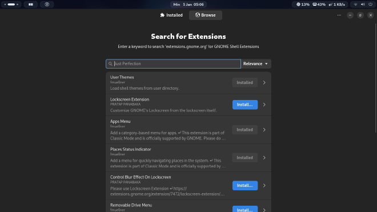
Task: Click the window overview icon in the top bar
Action: pyautogui.click(x=30, y=5)
